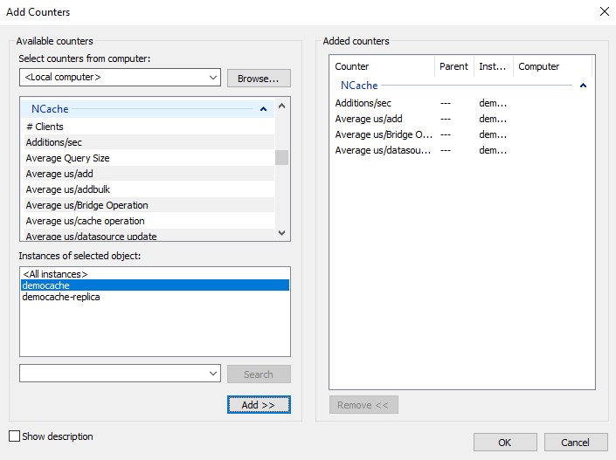Screen dimensions: 616x460
Task: Confirm with the OK button
Action: (x=505, y=443)
